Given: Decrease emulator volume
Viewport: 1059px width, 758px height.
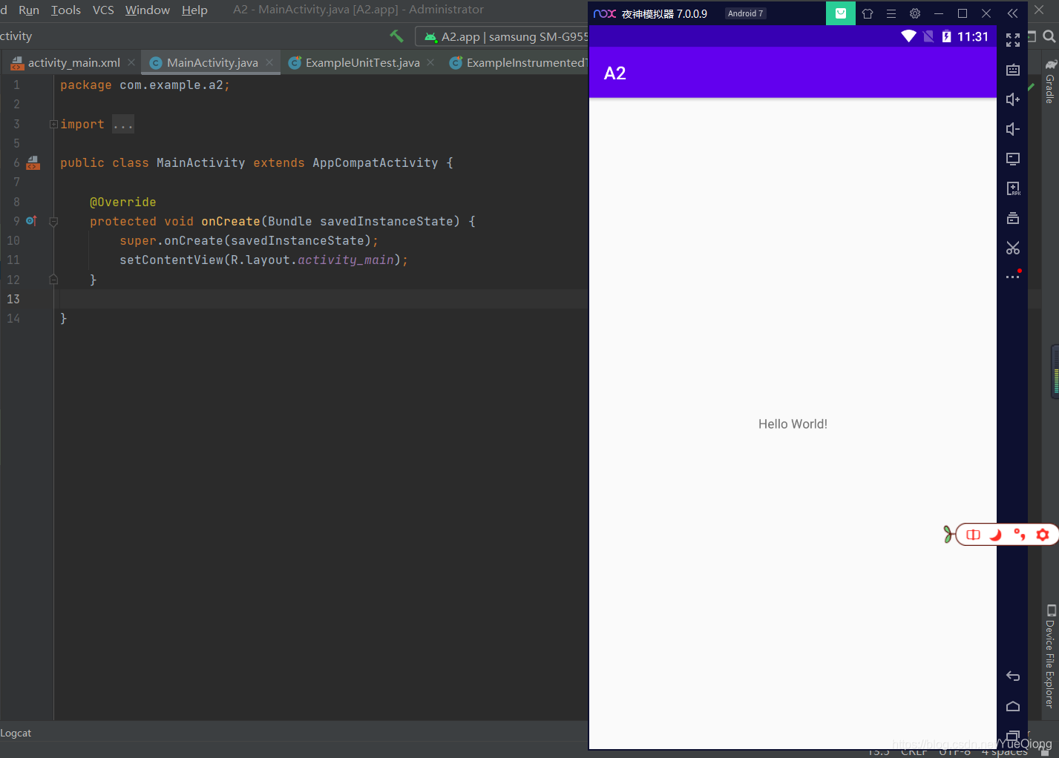Looking at the screenshot, I should tap(1013, 129).
